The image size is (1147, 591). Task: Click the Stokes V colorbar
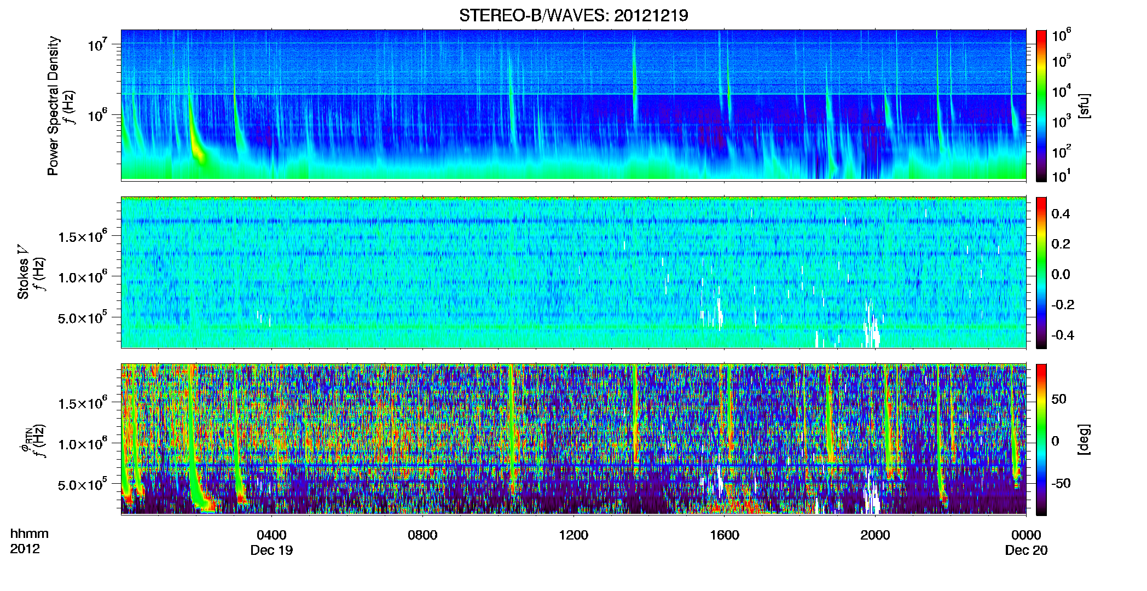[x=1041, y=273]
